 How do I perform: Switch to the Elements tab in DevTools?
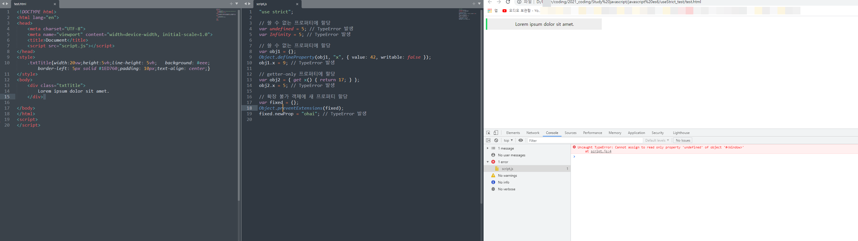click(x=513, y=133)
